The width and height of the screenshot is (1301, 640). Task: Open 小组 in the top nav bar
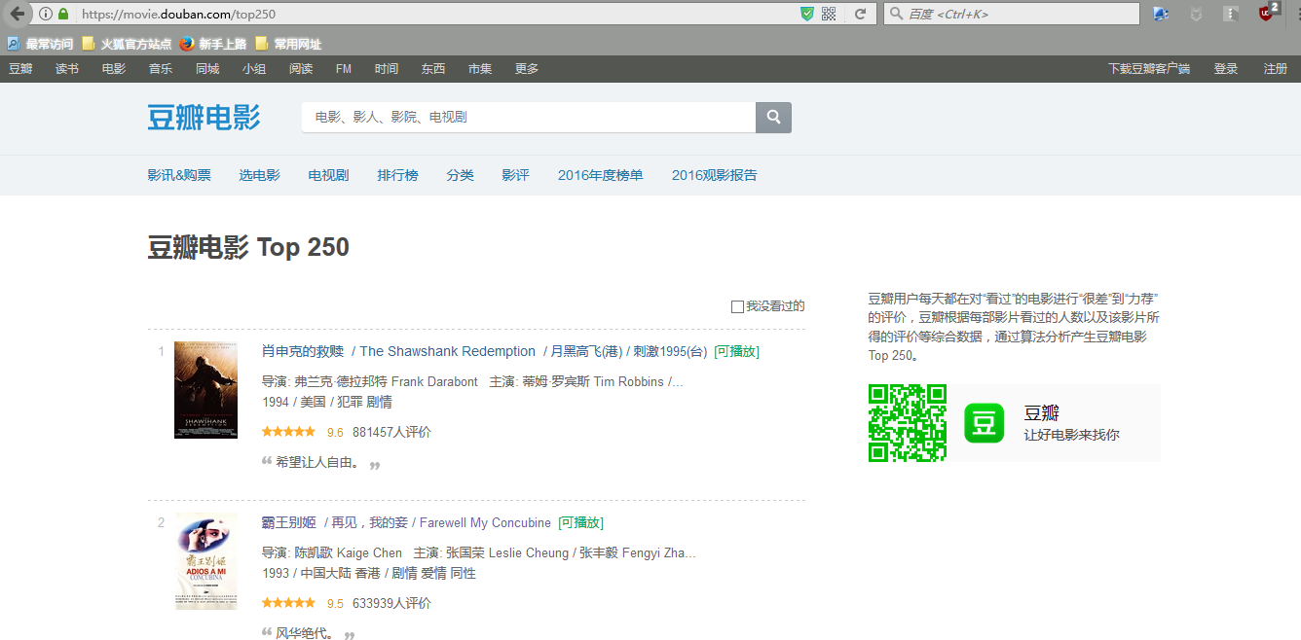tap(254, 69)
